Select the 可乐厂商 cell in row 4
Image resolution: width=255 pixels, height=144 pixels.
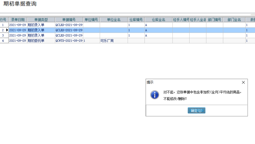107,41
